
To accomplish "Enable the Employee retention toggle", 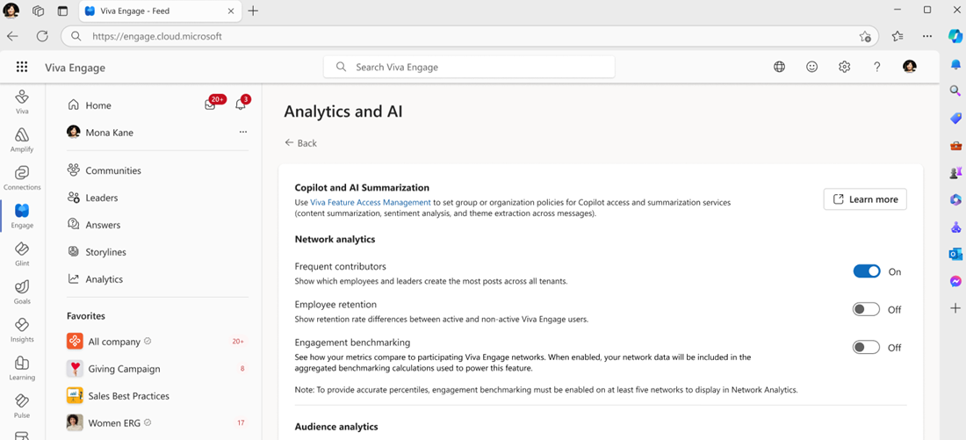I will [866, 309].
